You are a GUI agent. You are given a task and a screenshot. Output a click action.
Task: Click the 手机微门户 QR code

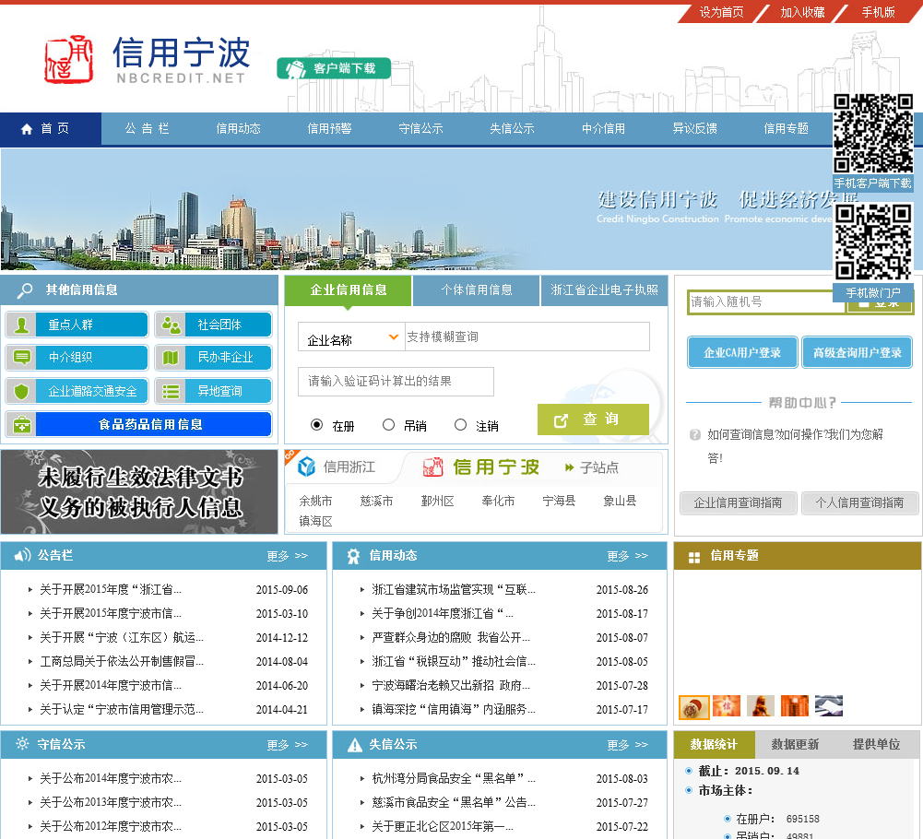tap(873, 242)
